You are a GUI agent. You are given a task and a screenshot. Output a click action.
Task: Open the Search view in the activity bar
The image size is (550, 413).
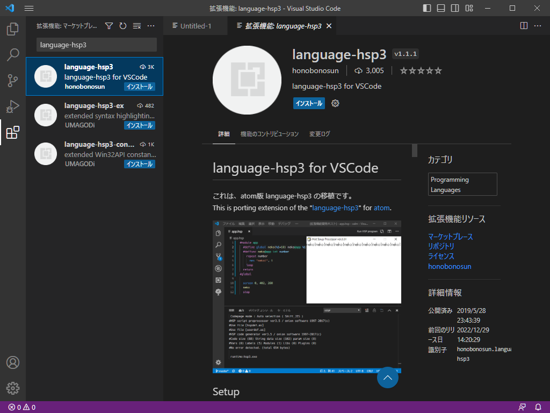(12, 54)
